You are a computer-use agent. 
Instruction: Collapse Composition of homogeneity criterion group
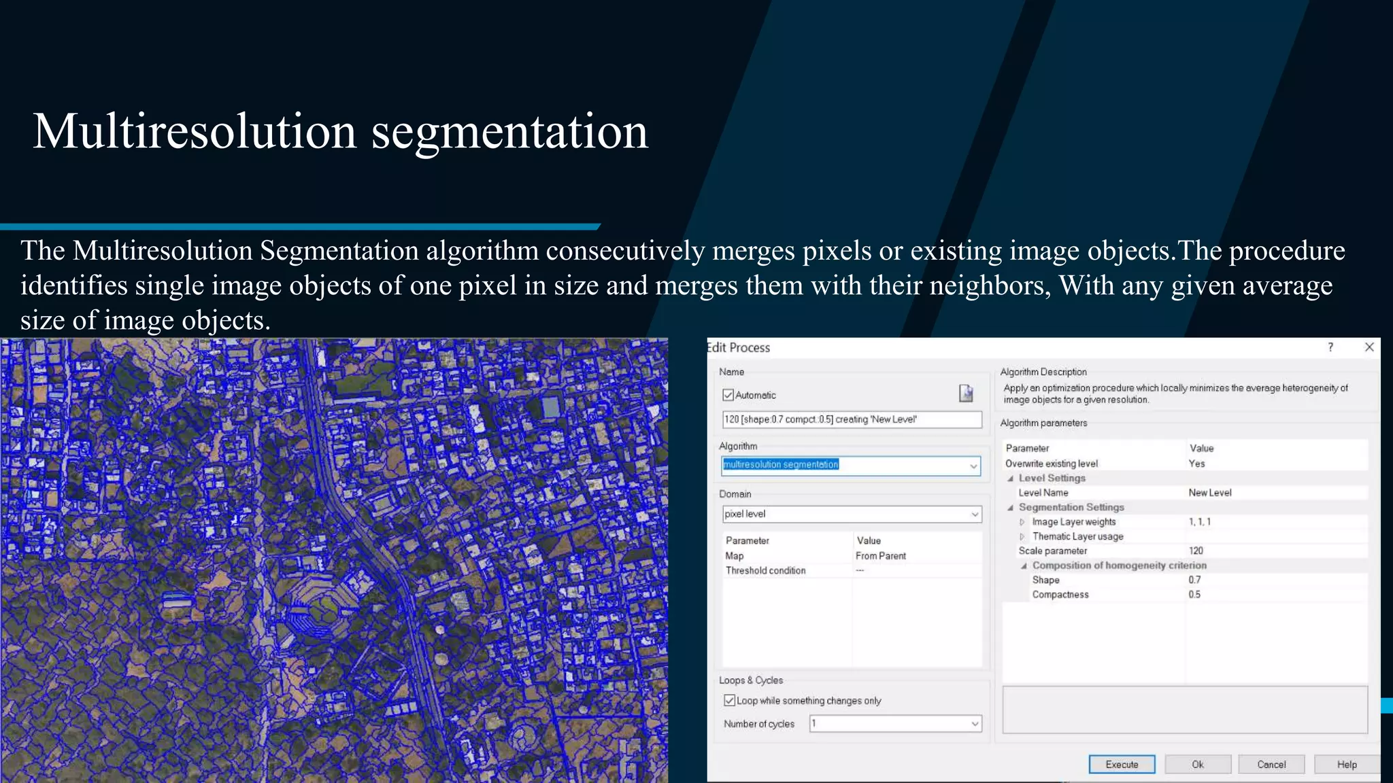(1024, 565)
